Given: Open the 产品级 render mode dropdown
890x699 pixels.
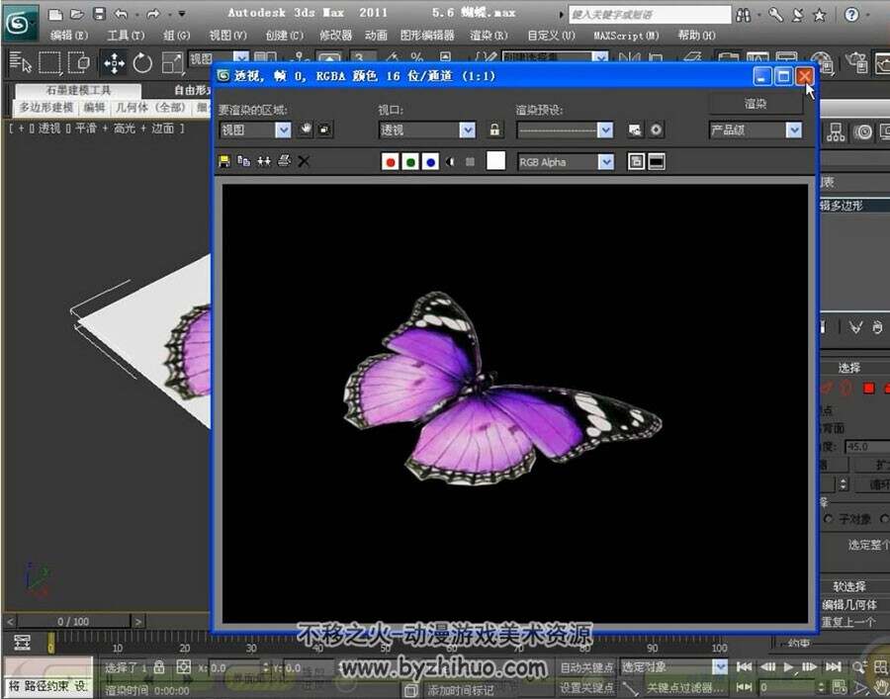Looking at the screenshot, I should (756, 130).
